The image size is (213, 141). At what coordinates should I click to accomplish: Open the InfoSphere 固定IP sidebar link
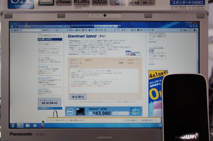tap(45, 78)
